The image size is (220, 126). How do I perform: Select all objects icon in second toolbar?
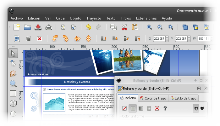point(17,39)
